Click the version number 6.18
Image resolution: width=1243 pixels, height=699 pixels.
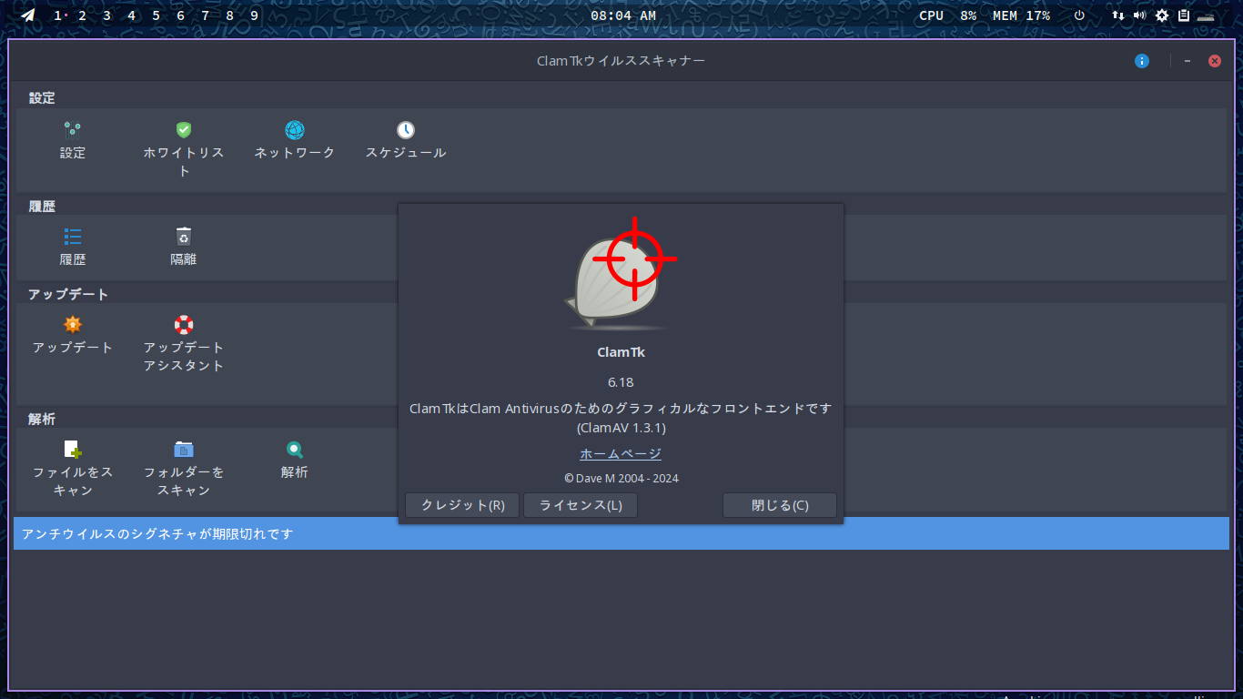click(x=621, y=382)
